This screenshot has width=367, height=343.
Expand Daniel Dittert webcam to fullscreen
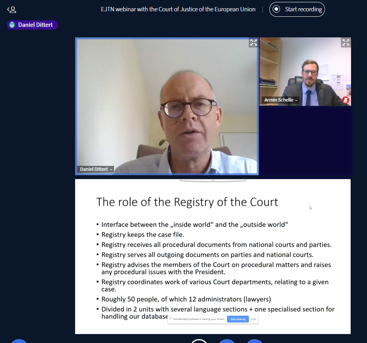point(253,42)
